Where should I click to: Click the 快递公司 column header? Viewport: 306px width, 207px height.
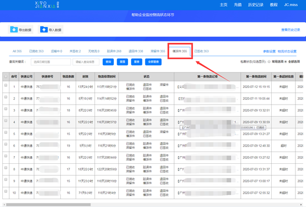(x=27, y=76)
